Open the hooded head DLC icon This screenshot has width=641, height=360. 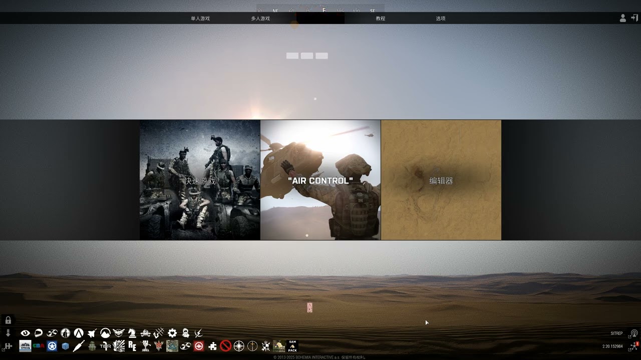(185, 333)
